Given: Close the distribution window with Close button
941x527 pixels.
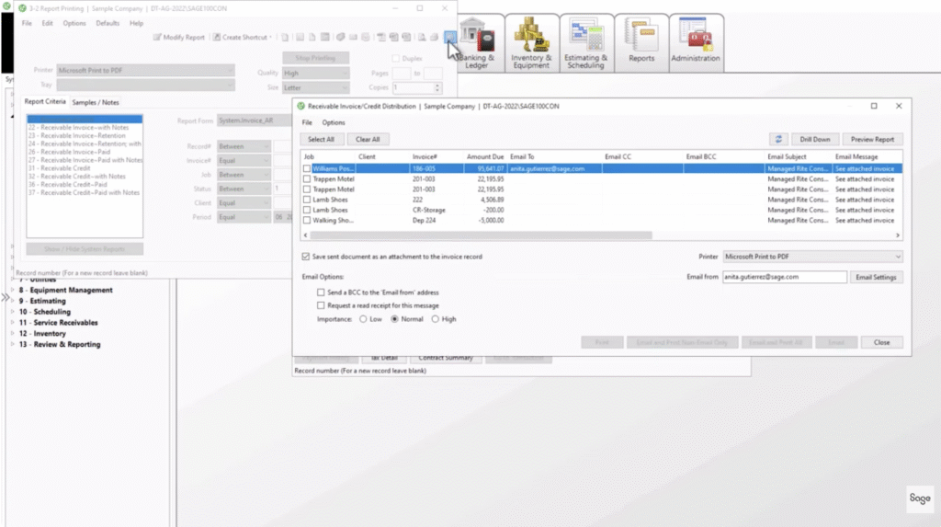Looking at the screenshot, I should tap(881, 342).
